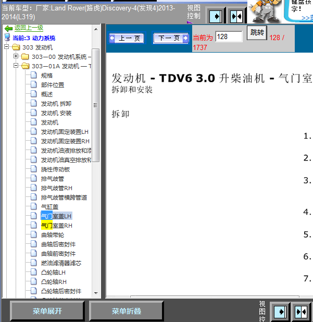Open 发动机固定装置LH document
Image resolution: width=313 pixels, height=322 pixels.
65,132
